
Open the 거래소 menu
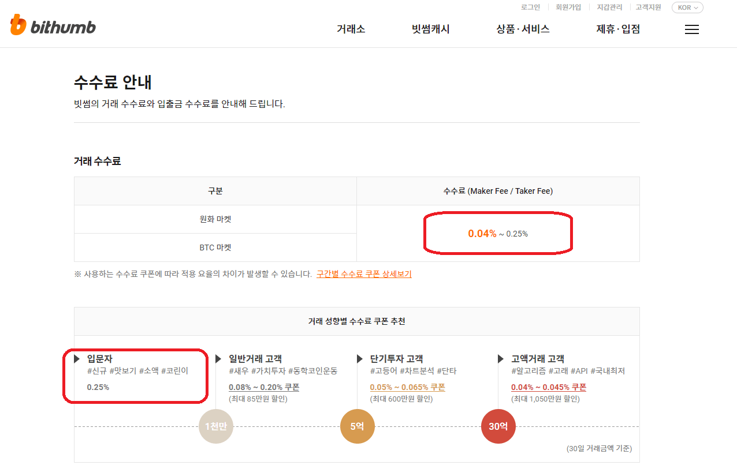pos(351,29)
